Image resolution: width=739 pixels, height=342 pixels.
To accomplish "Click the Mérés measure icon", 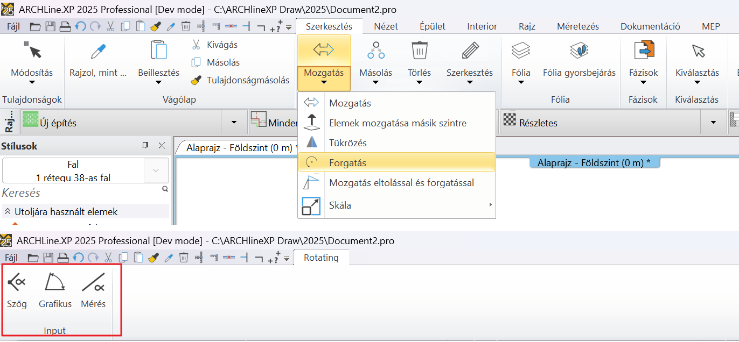I will click(93, 282).
